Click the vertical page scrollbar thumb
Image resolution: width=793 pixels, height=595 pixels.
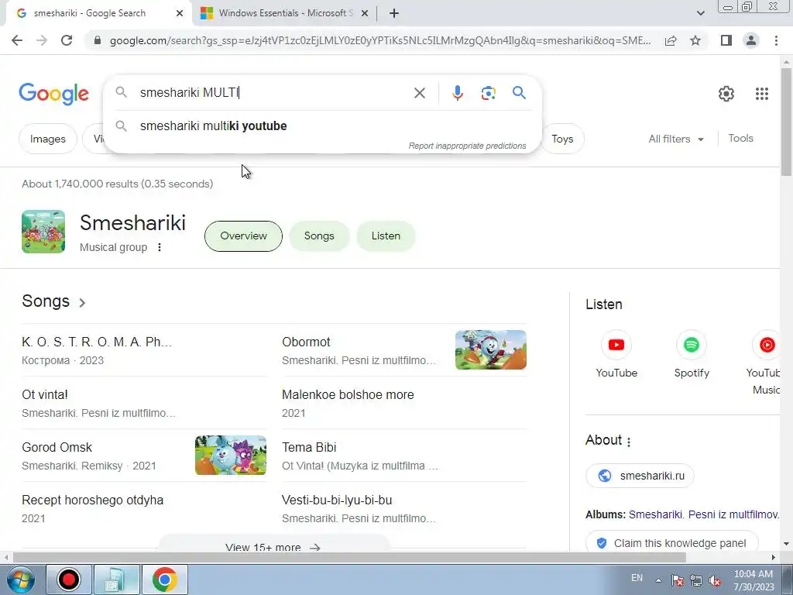click(786, 122)
